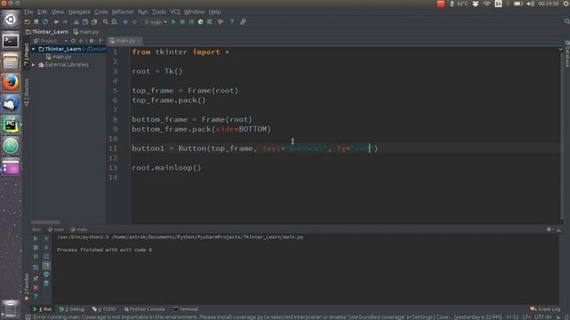Click the Redo toolbar icon
The width and height of the screenshot is (570, 320).
(65, 21)
